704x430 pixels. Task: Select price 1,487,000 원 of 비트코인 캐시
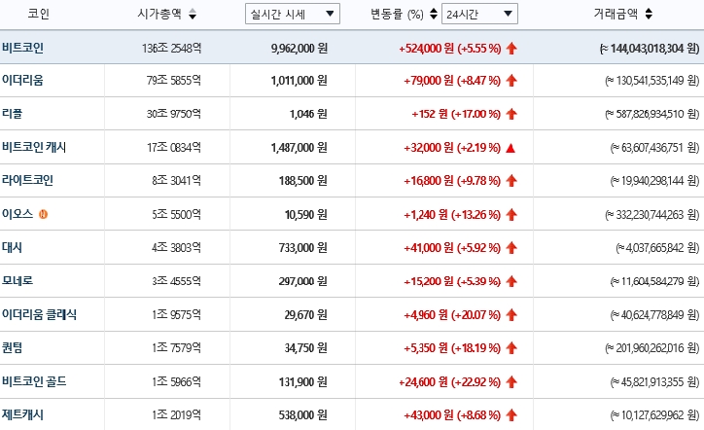299,148
